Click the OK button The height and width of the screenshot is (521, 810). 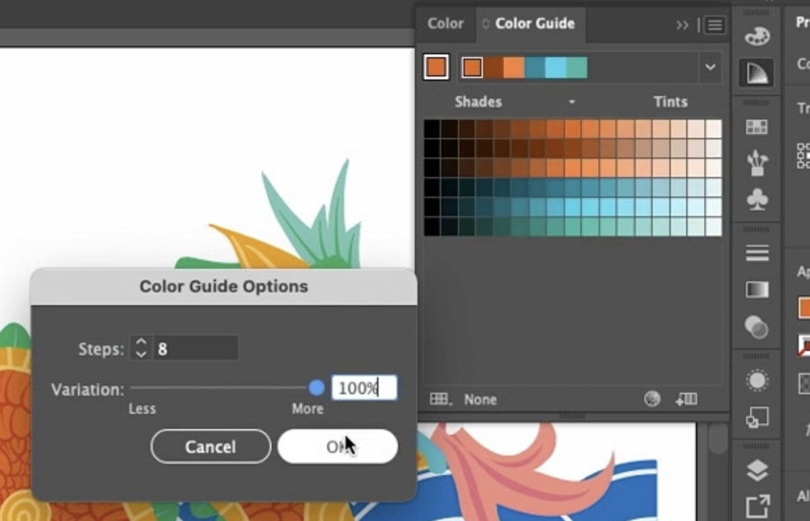(x=337, y=446)
